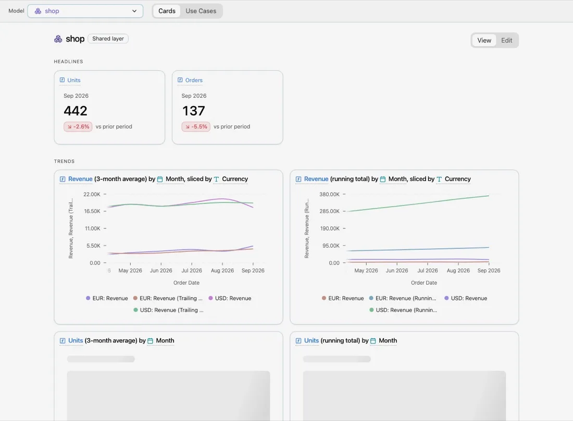Switch to the Use Cases tab

point(201,11)
